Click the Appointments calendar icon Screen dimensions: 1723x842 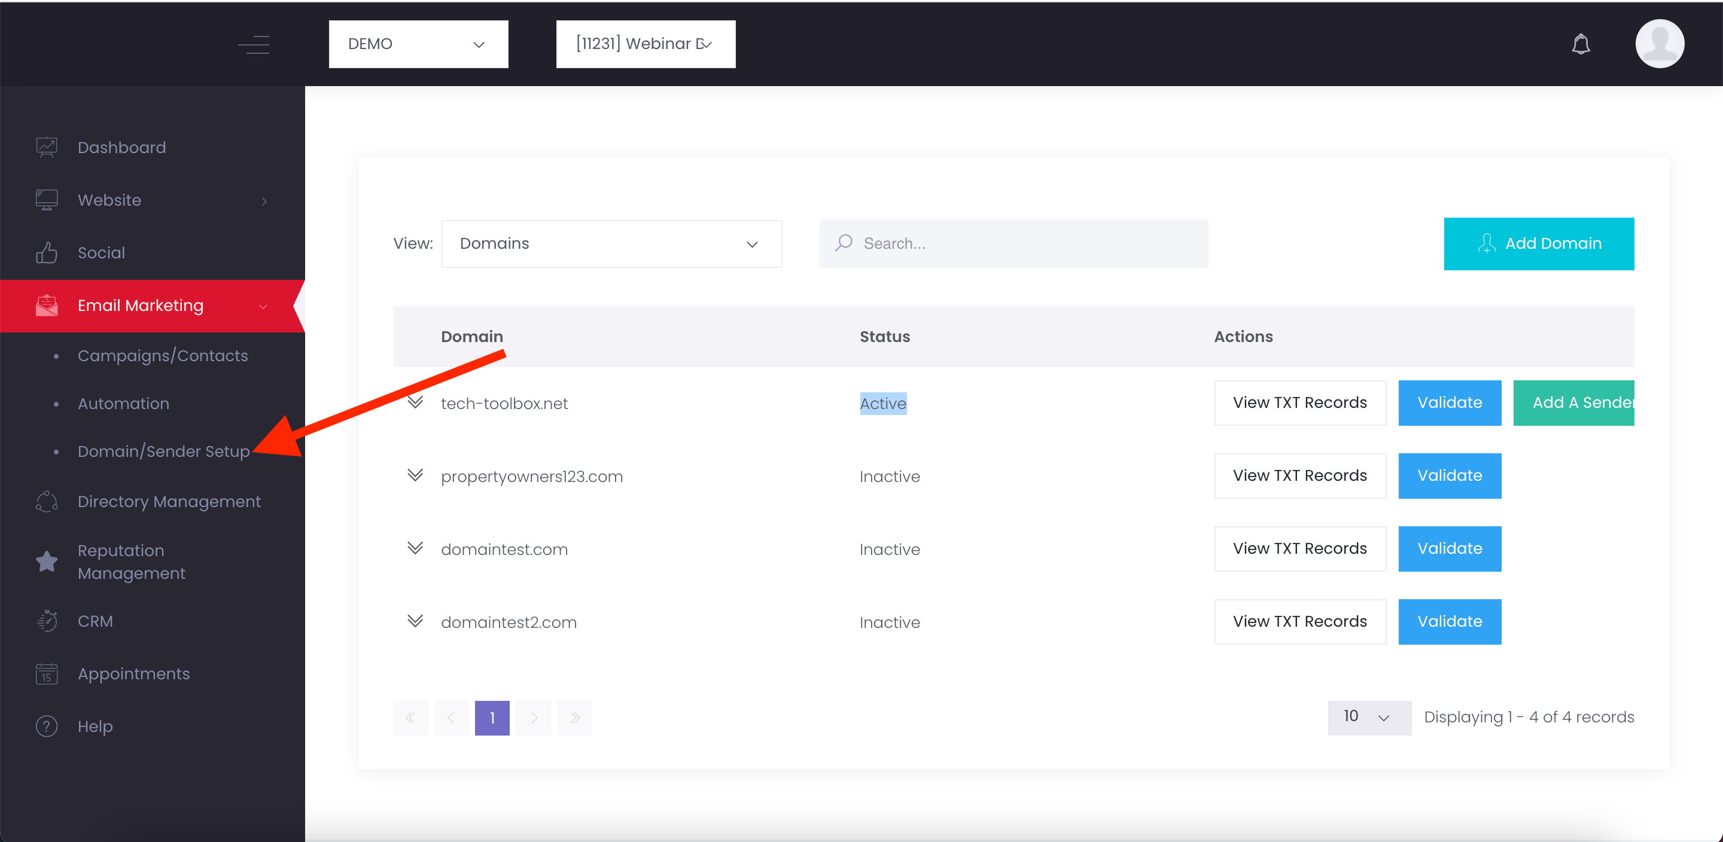(x=47, y=673)
